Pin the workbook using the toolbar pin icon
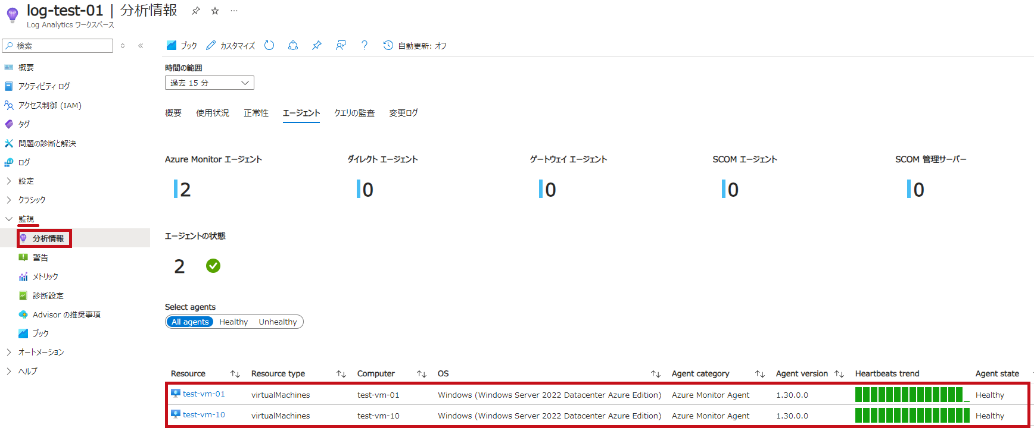Image resolution: width=1034 pixels, height=431 pixels. click(317, 45)
